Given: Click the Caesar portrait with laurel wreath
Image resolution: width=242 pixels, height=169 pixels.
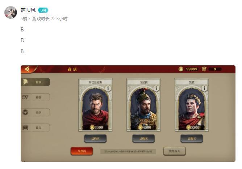Looking at the screenshot, I should [x=192, y=105].
